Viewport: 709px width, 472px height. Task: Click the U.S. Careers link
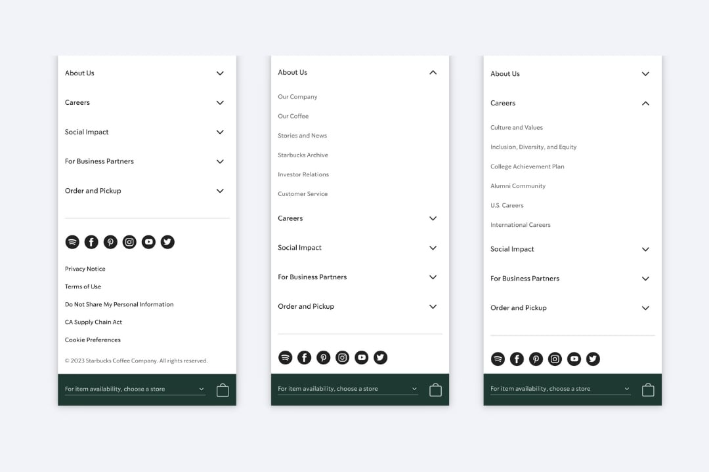coord(507,205)
